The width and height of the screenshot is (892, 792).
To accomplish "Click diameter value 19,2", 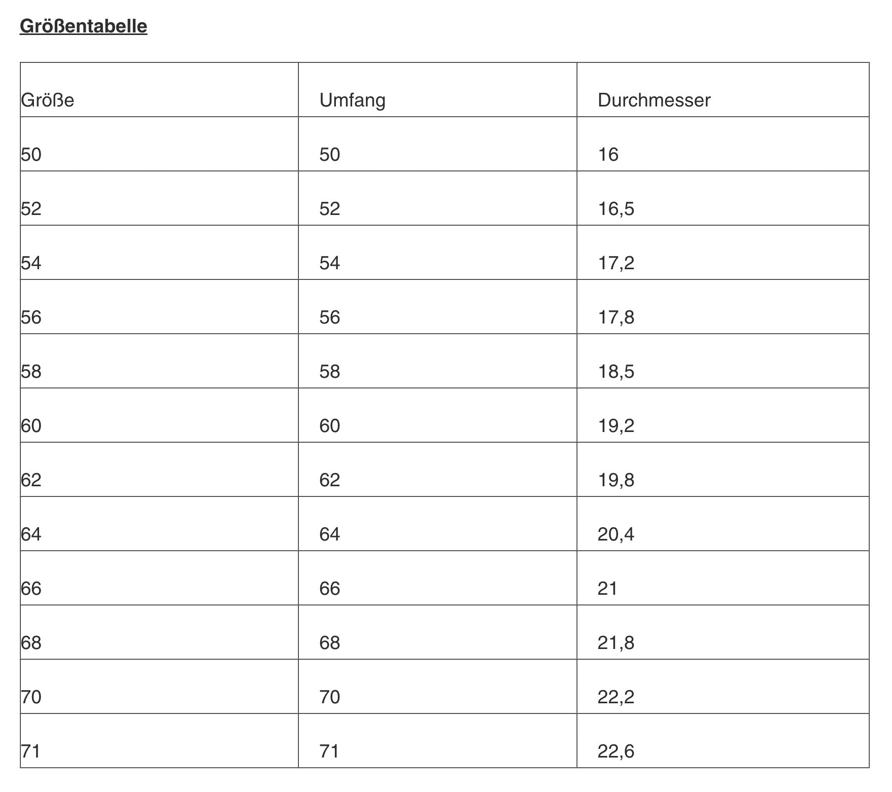I will pyautogui.click(x=615, y=426).
